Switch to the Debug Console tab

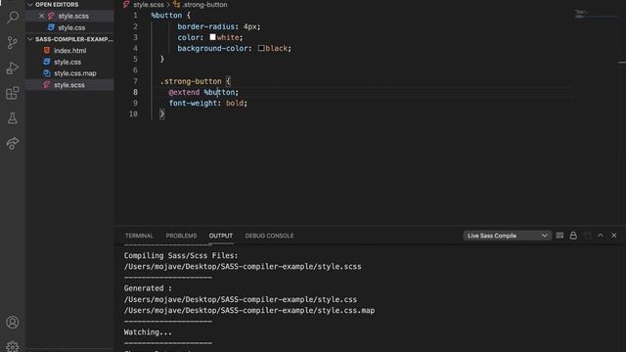(270, 236)
